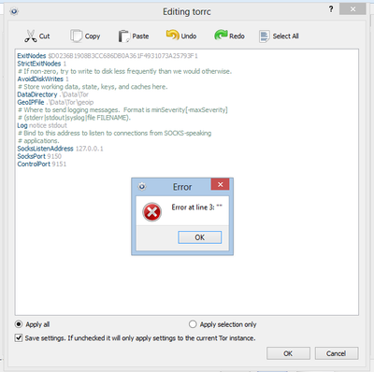Select the Apply selection only radio button
Image resolution: width=374 pixels, height=372 pixels.
click(193, 324)
